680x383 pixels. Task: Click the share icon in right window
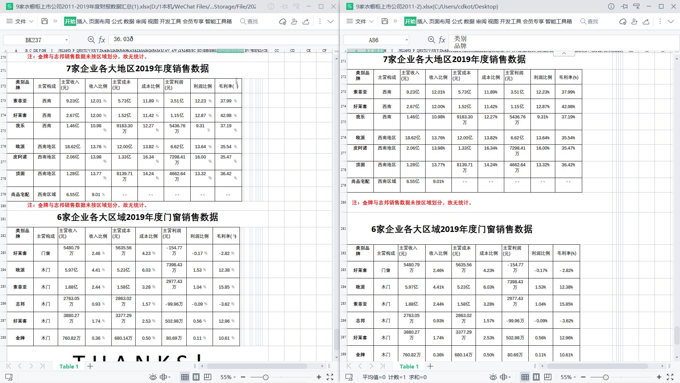pos(646,22)
